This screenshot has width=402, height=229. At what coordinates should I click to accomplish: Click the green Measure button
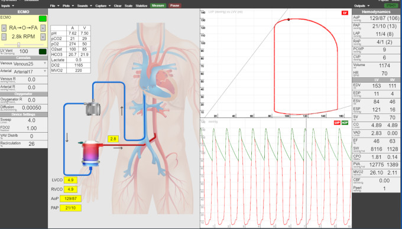coord(158,5)
